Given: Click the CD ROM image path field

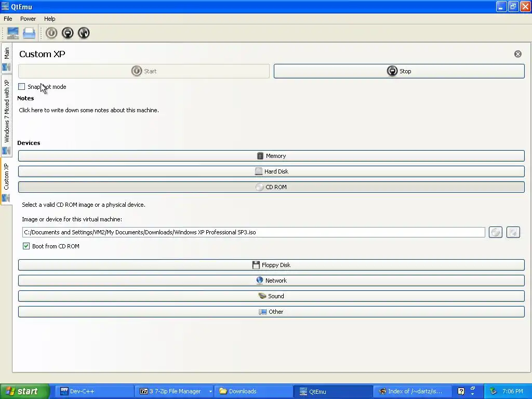Looking at the screenshot, I should (254, 232).
